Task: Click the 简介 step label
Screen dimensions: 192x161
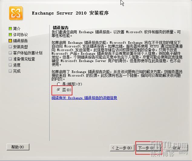Action: pos(17,29)
